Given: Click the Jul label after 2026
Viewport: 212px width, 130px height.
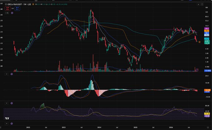Looking at the screenshot, I should [189, 128].
